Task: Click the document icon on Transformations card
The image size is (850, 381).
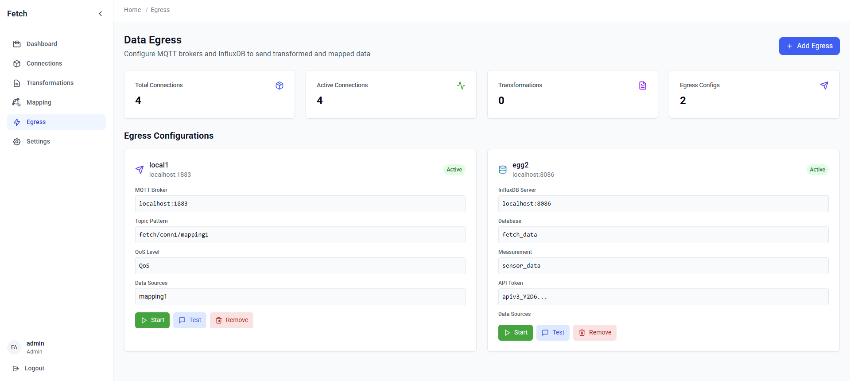Action: [643, 86]
